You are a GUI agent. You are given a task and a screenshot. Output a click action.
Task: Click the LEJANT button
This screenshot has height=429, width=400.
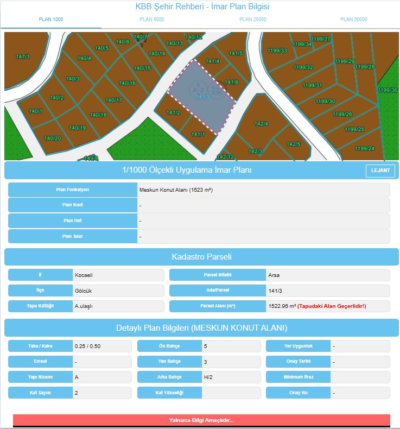[x=380, y=171]
